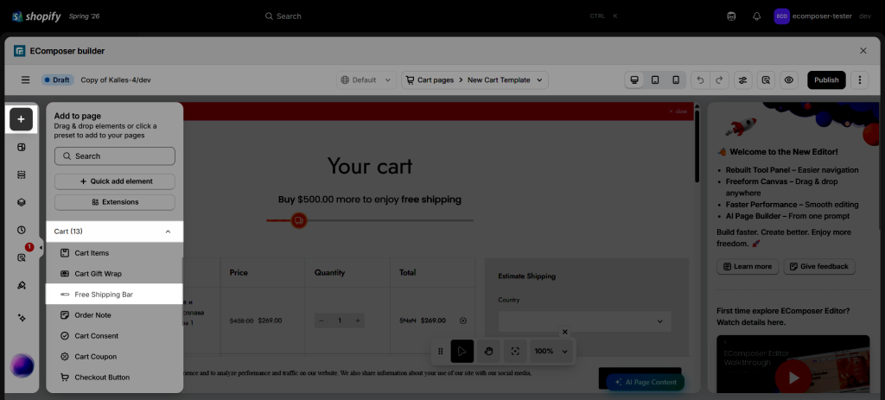
Task: Click the Give feedback button
Action: tap(819, 266)
